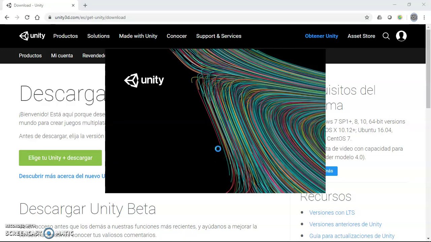This screenshot has height=242, width=431.
Task: Open the Chrome three-dot menu
Action: (424, 17)
